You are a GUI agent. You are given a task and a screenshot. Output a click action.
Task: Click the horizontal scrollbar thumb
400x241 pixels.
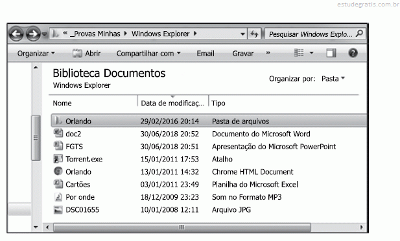182,227
